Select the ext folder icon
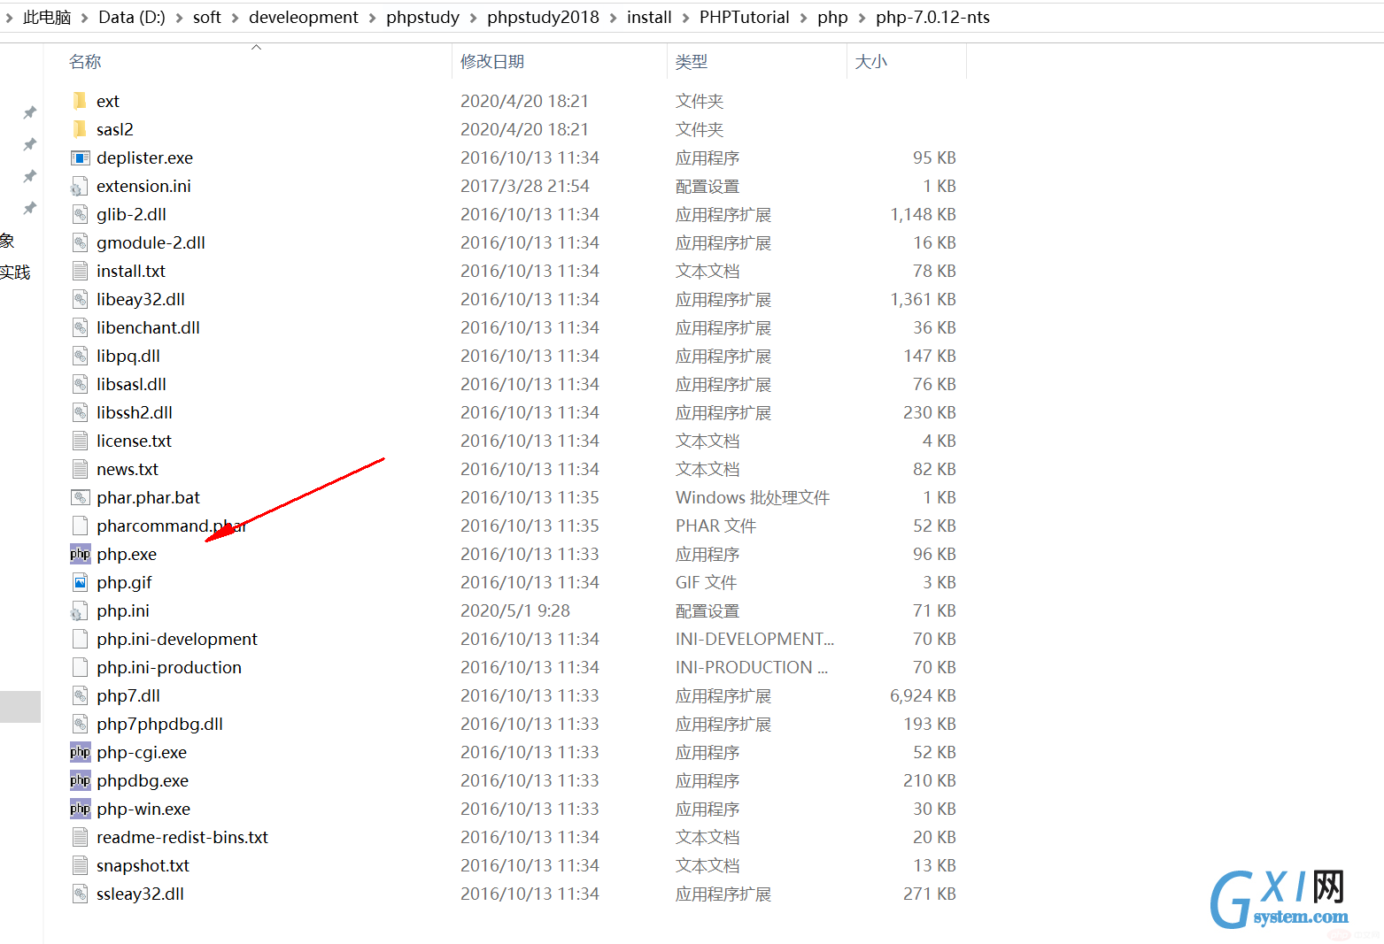The height and width of the screenshot is (944, 1384). click(80, 101)
